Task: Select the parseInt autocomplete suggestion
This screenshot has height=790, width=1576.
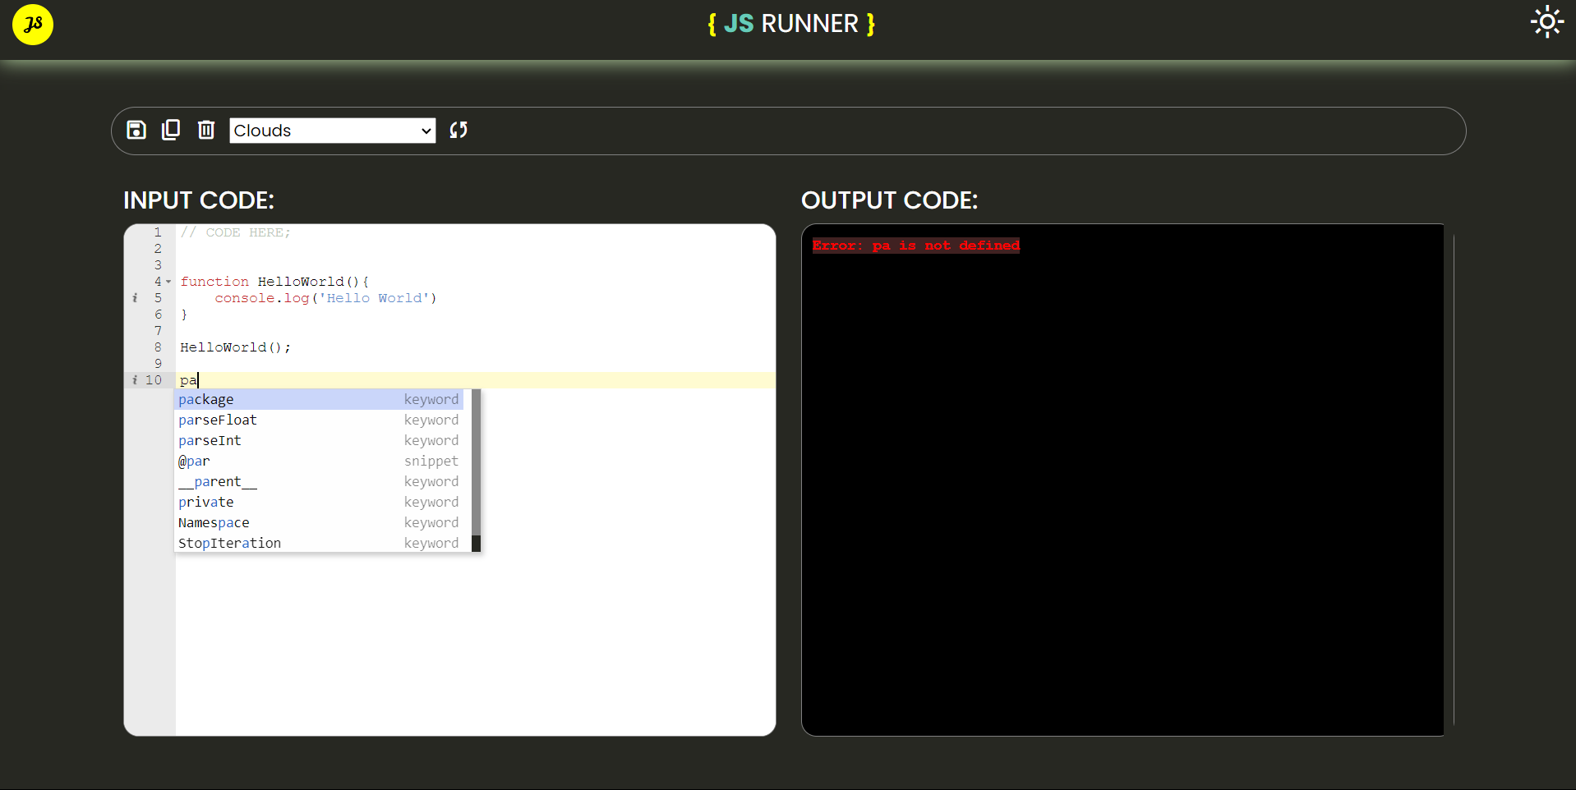Action: click(x=320, y=440)
